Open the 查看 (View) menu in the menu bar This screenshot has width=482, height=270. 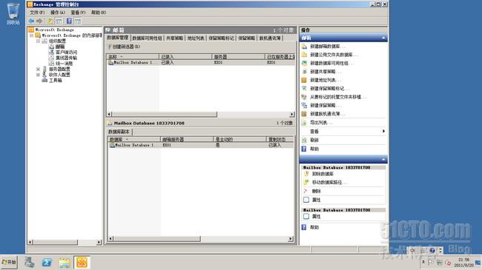pyautogui.click(x=78, y=13)
